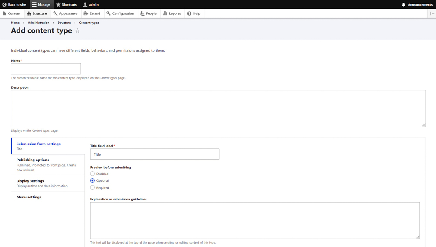The width and height of the screenshot is (436, 247).
Task: Click the People icon
Action: 143,13
